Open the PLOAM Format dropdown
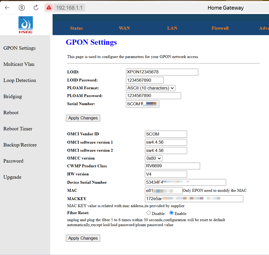Screen dimensions: 269x255 tap(150, 88)
